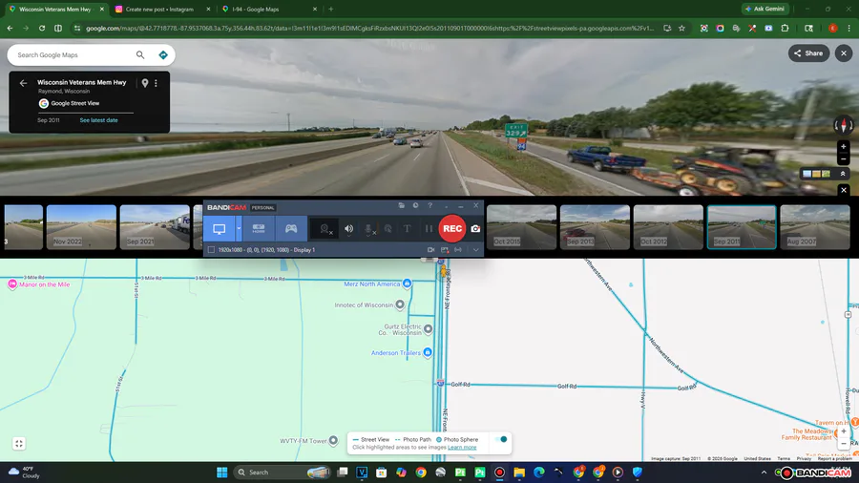Open Chrome extensions puzzle icon

pos(786,28)
